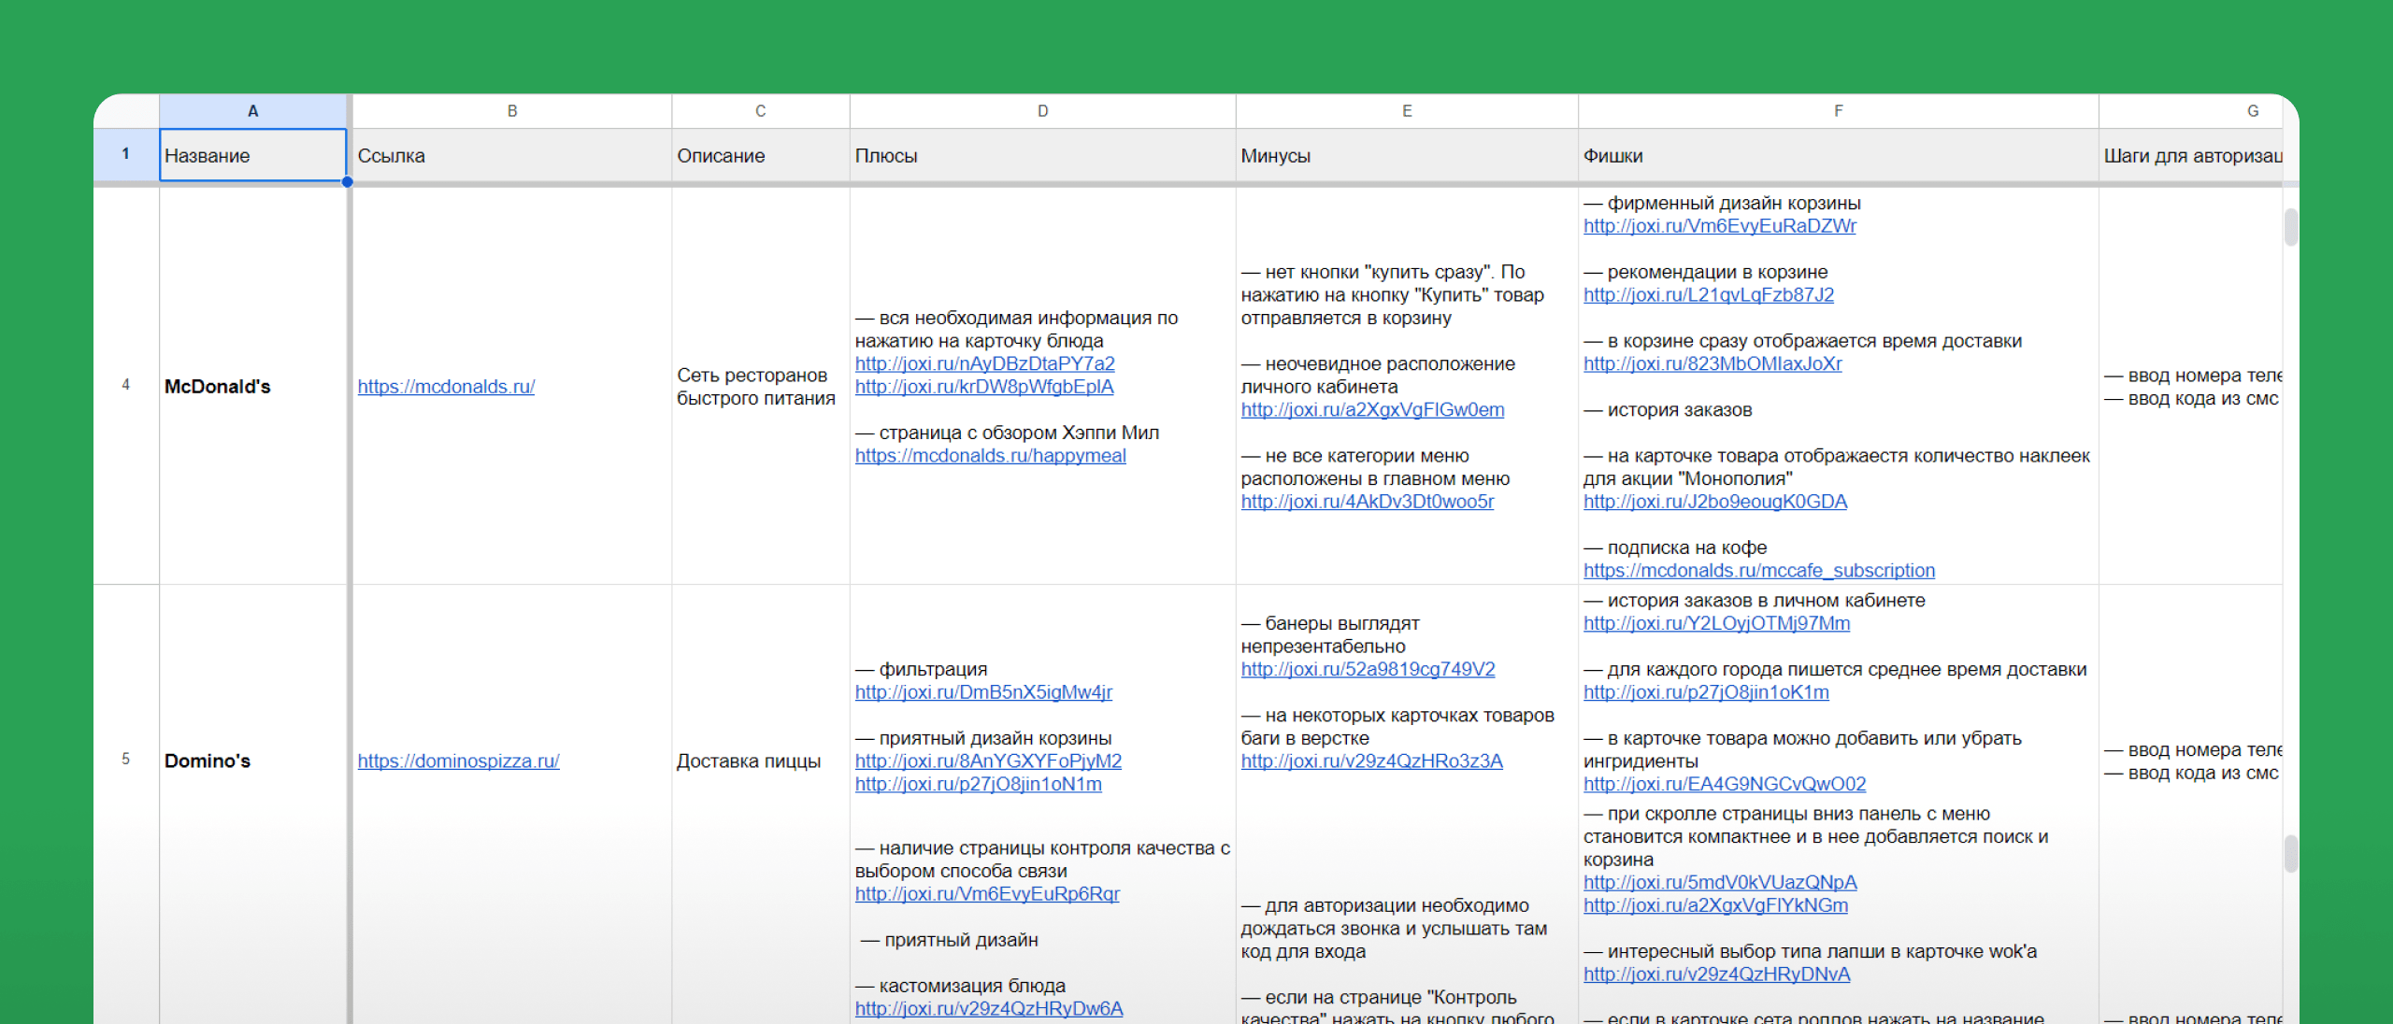Select row 1 header
Screen dimensions: 2393x1024
tap(126, 154)
